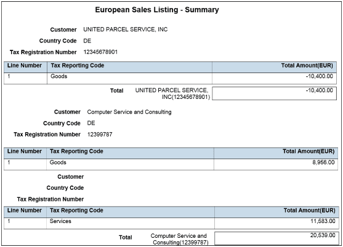The width and height of the screenshot is (343, 247).
Task: Click the 20,539.00 total amount box
Action: 276,238
